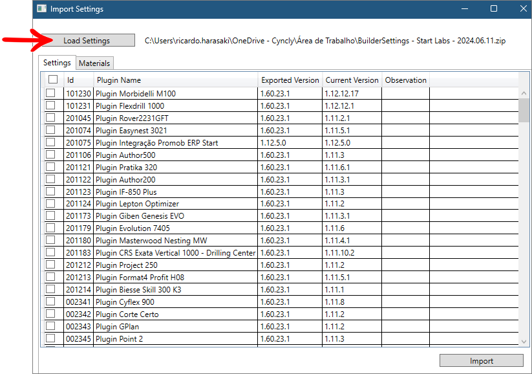Screen dimensions: 532x374
Task: Click exported version '1.12.5.0'
Action: click(x=290, y=142)
